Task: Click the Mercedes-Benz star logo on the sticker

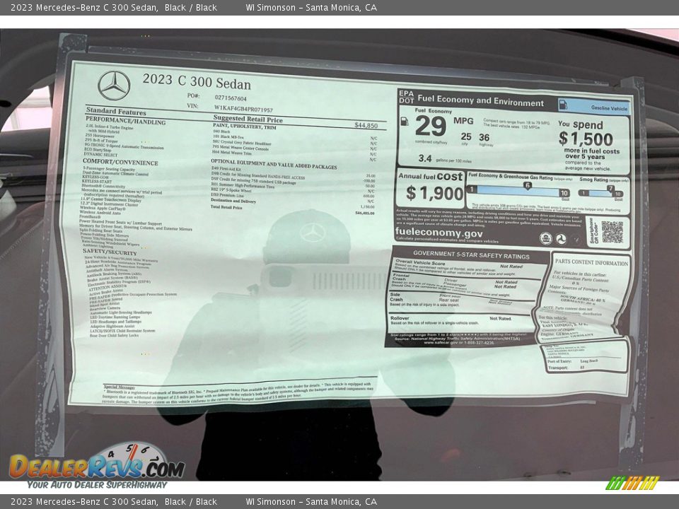Action: tap(114, 86)
